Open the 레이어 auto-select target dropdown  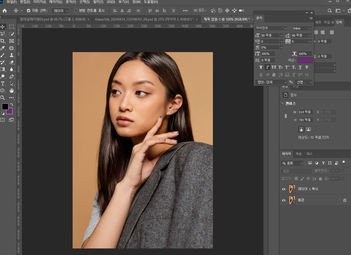click(x=60, y=11)
